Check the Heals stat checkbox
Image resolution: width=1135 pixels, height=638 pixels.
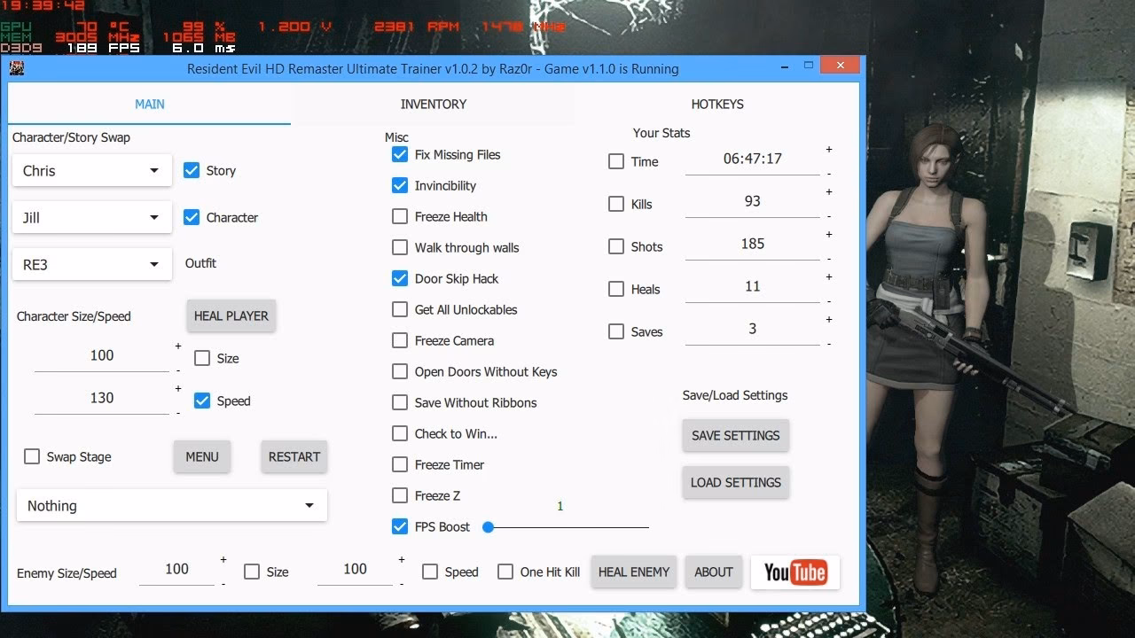616,289
